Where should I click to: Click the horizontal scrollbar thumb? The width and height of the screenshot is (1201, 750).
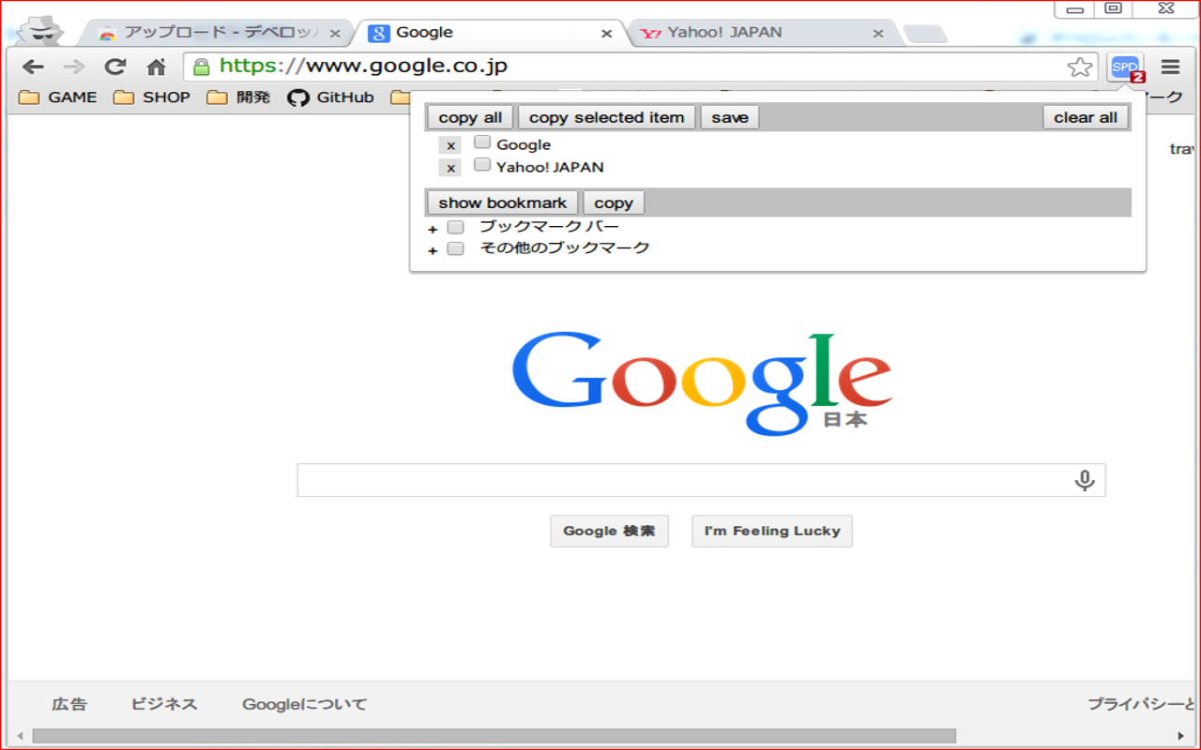(494, 736)
